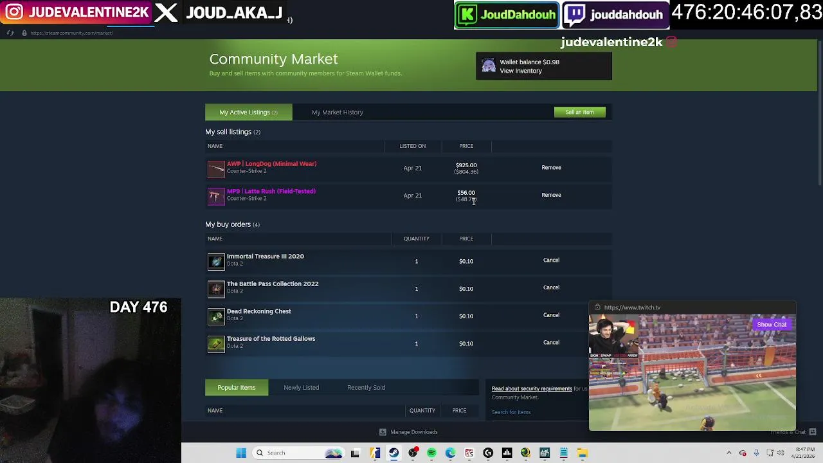Viewport: 823px width, 463px height.
Task: Click the Manage Downloads label
Action: (x=413, y=432)
